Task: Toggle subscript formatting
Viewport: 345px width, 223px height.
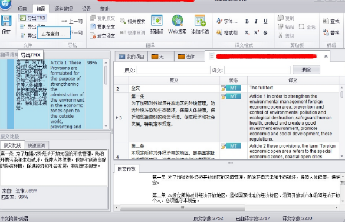Action: [x=247, y=33]
